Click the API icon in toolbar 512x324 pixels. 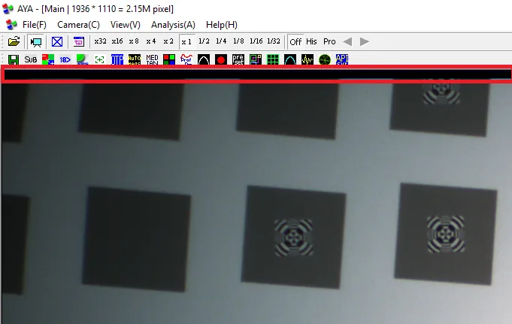[342, 59]
